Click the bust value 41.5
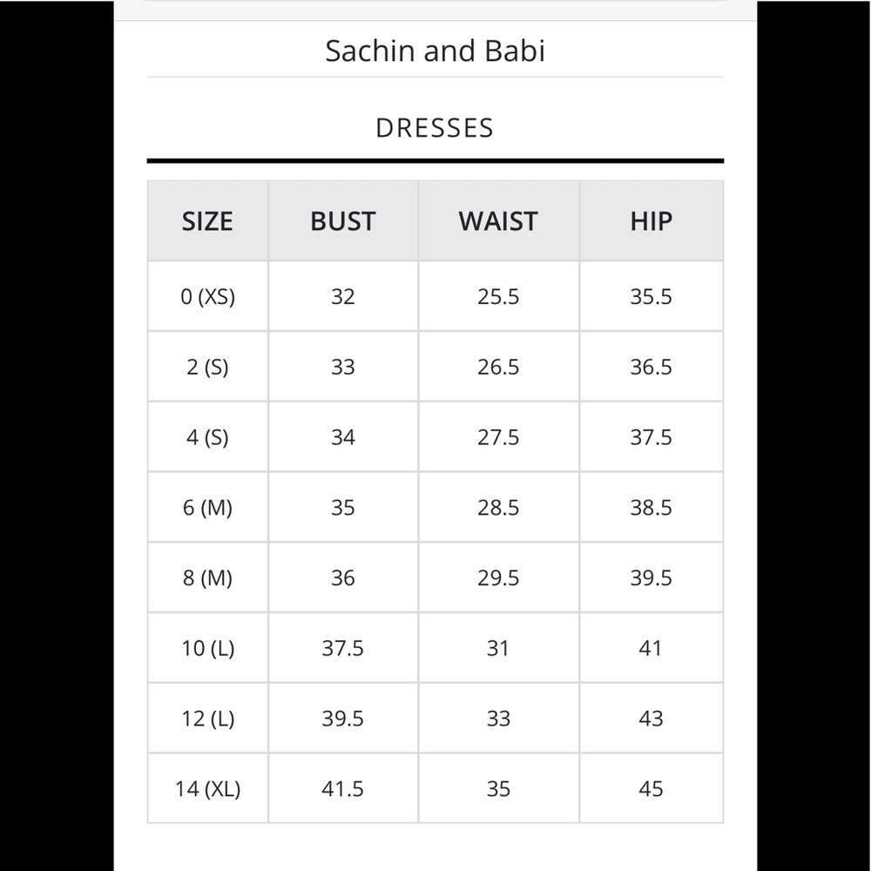This screenshot has width=871, height=871. click(342, 789)
